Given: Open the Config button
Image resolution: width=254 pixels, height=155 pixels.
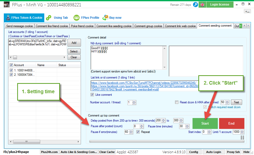Looking at the screenshot, I should point(194,152).
